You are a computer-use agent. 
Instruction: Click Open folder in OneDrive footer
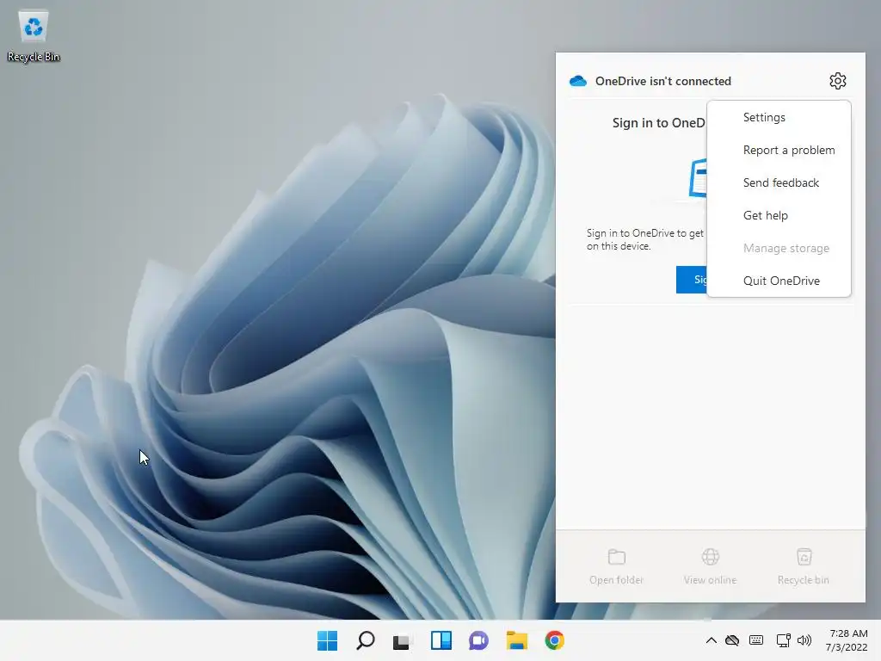click(616, 566)
